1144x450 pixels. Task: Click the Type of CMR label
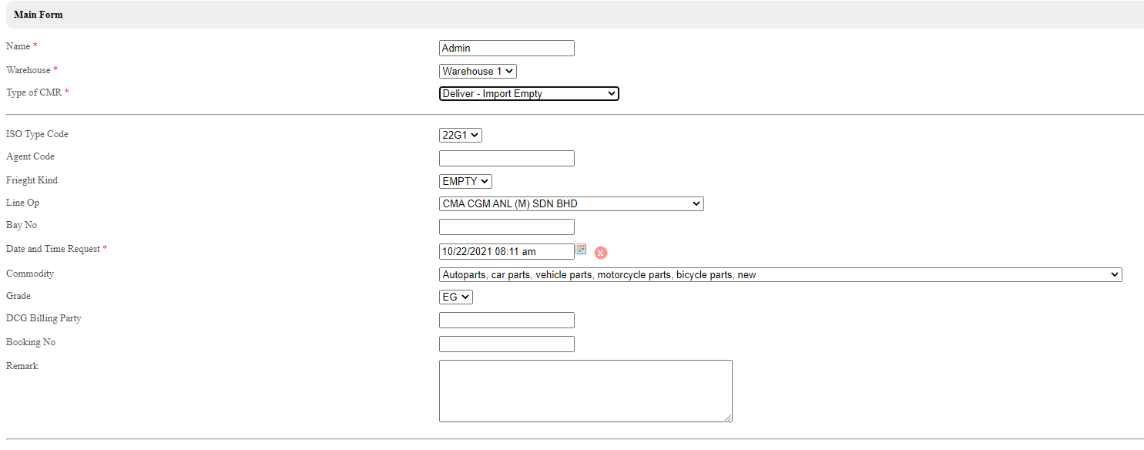tap(34, 92)
